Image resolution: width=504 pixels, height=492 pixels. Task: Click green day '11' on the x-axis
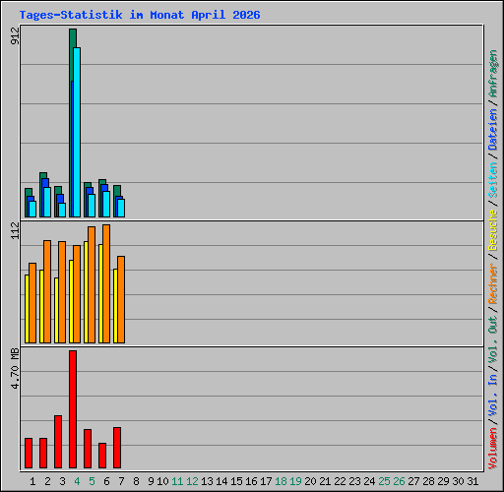coord(177,481)
